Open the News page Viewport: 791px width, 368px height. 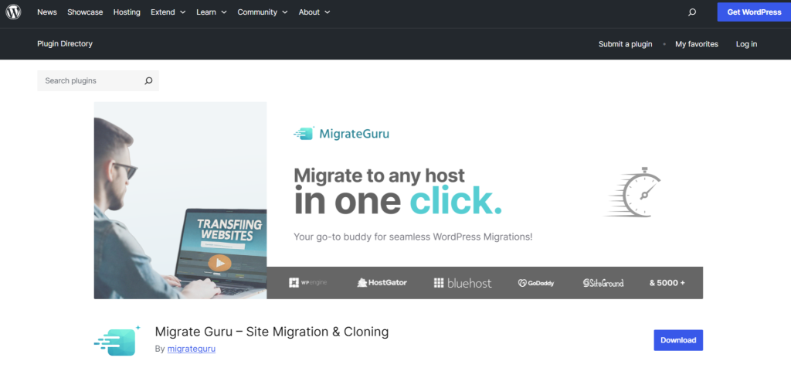47,12
